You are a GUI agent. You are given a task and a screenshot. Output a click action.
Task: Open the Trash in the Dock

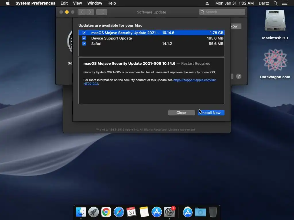tap(213, 212)
